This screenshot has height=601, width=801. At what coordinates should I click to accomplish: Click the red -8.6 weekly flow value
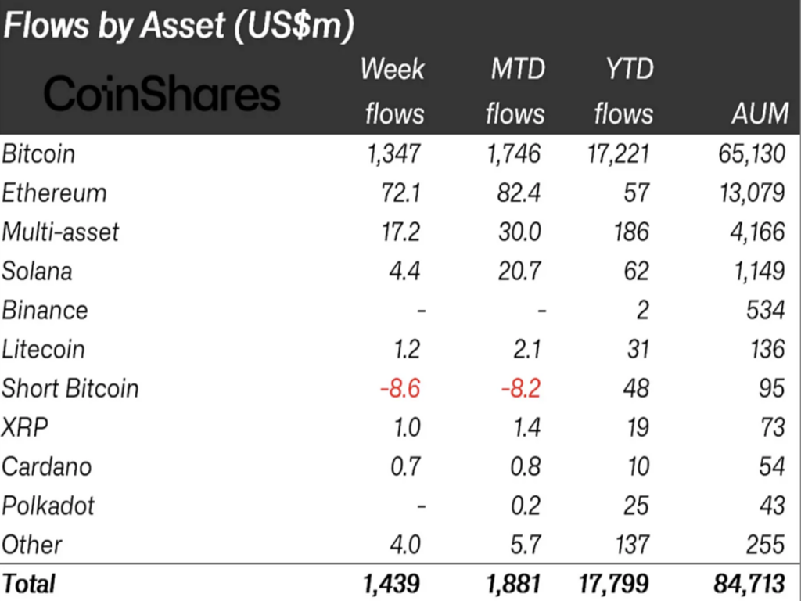click(x=399, y=388)
